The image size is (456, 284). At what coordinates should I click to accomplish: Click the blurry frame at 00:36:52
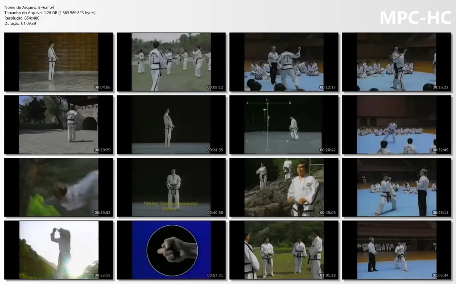point(58,187)
